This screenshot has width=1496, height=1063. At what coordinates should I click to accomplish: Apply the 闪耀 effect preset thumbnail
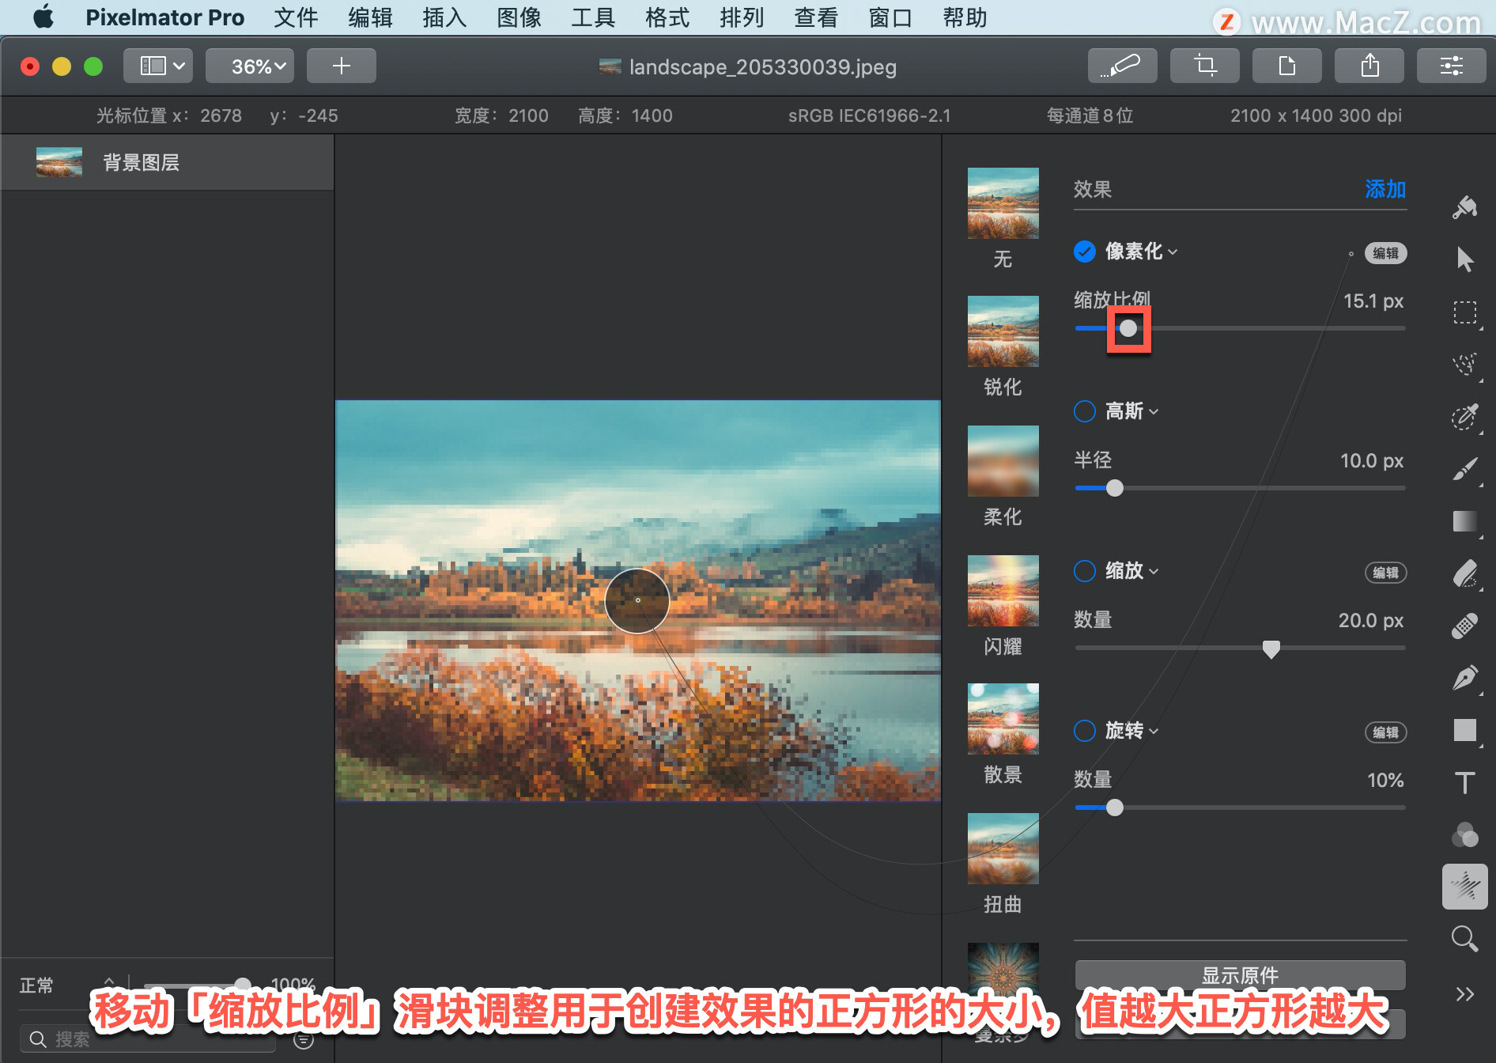click(x=1003, y=591)
